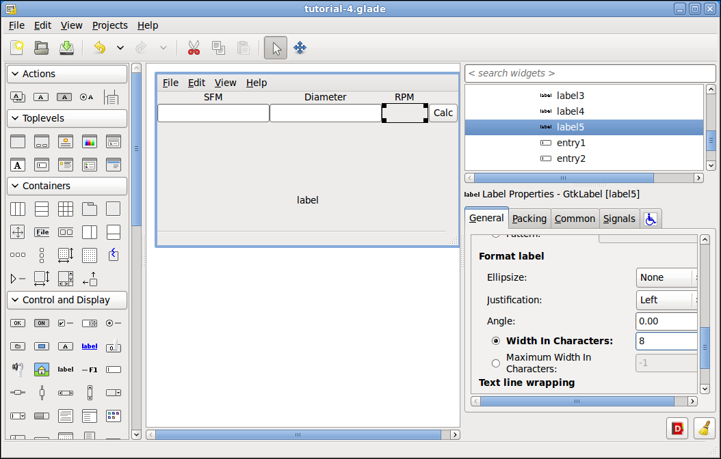Select label4 in the widget tree
The image size is (721, 459).
[x=571, y=111]
